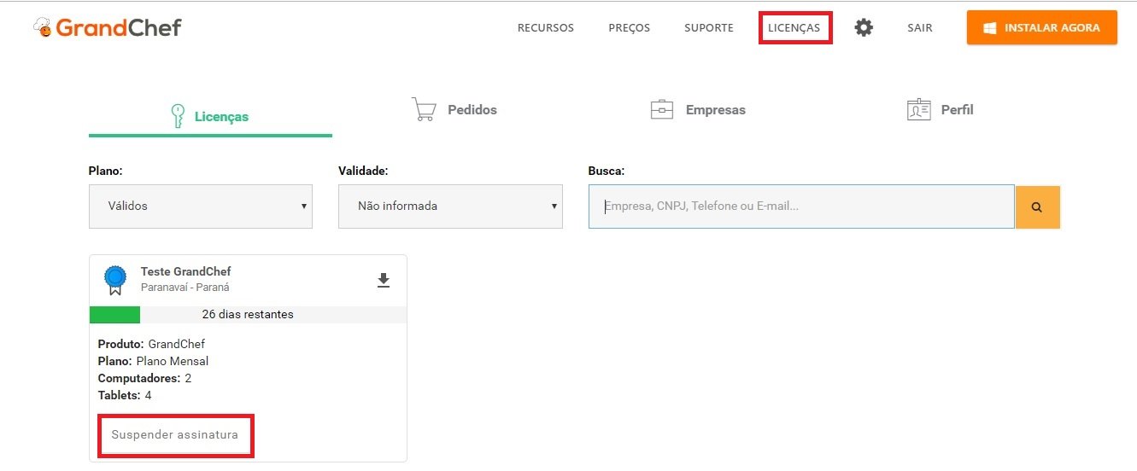Open settings with the gear icon
The width and height of the screenshot is (1137, 471).
point(864,28)
